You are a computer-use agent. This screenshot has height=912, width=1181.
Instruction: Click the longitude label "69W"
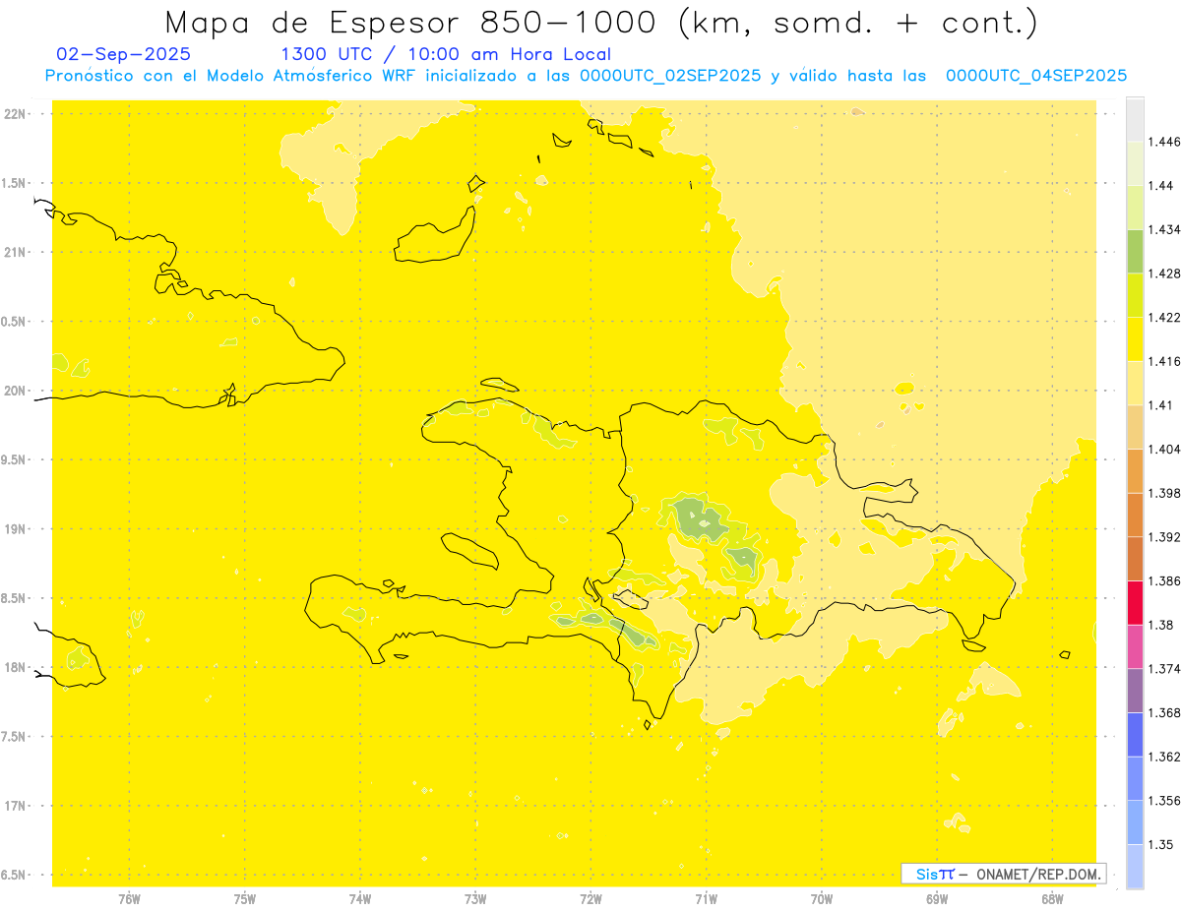[936, 899]
